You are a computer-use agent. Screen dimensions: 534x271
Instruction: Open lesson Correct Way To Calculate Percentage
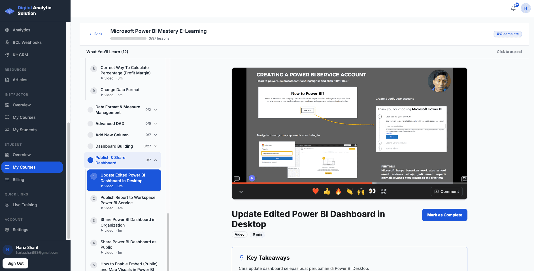point(124,73)
